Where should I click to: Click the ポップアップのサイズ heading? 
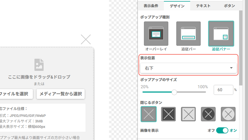click(158, 80)
